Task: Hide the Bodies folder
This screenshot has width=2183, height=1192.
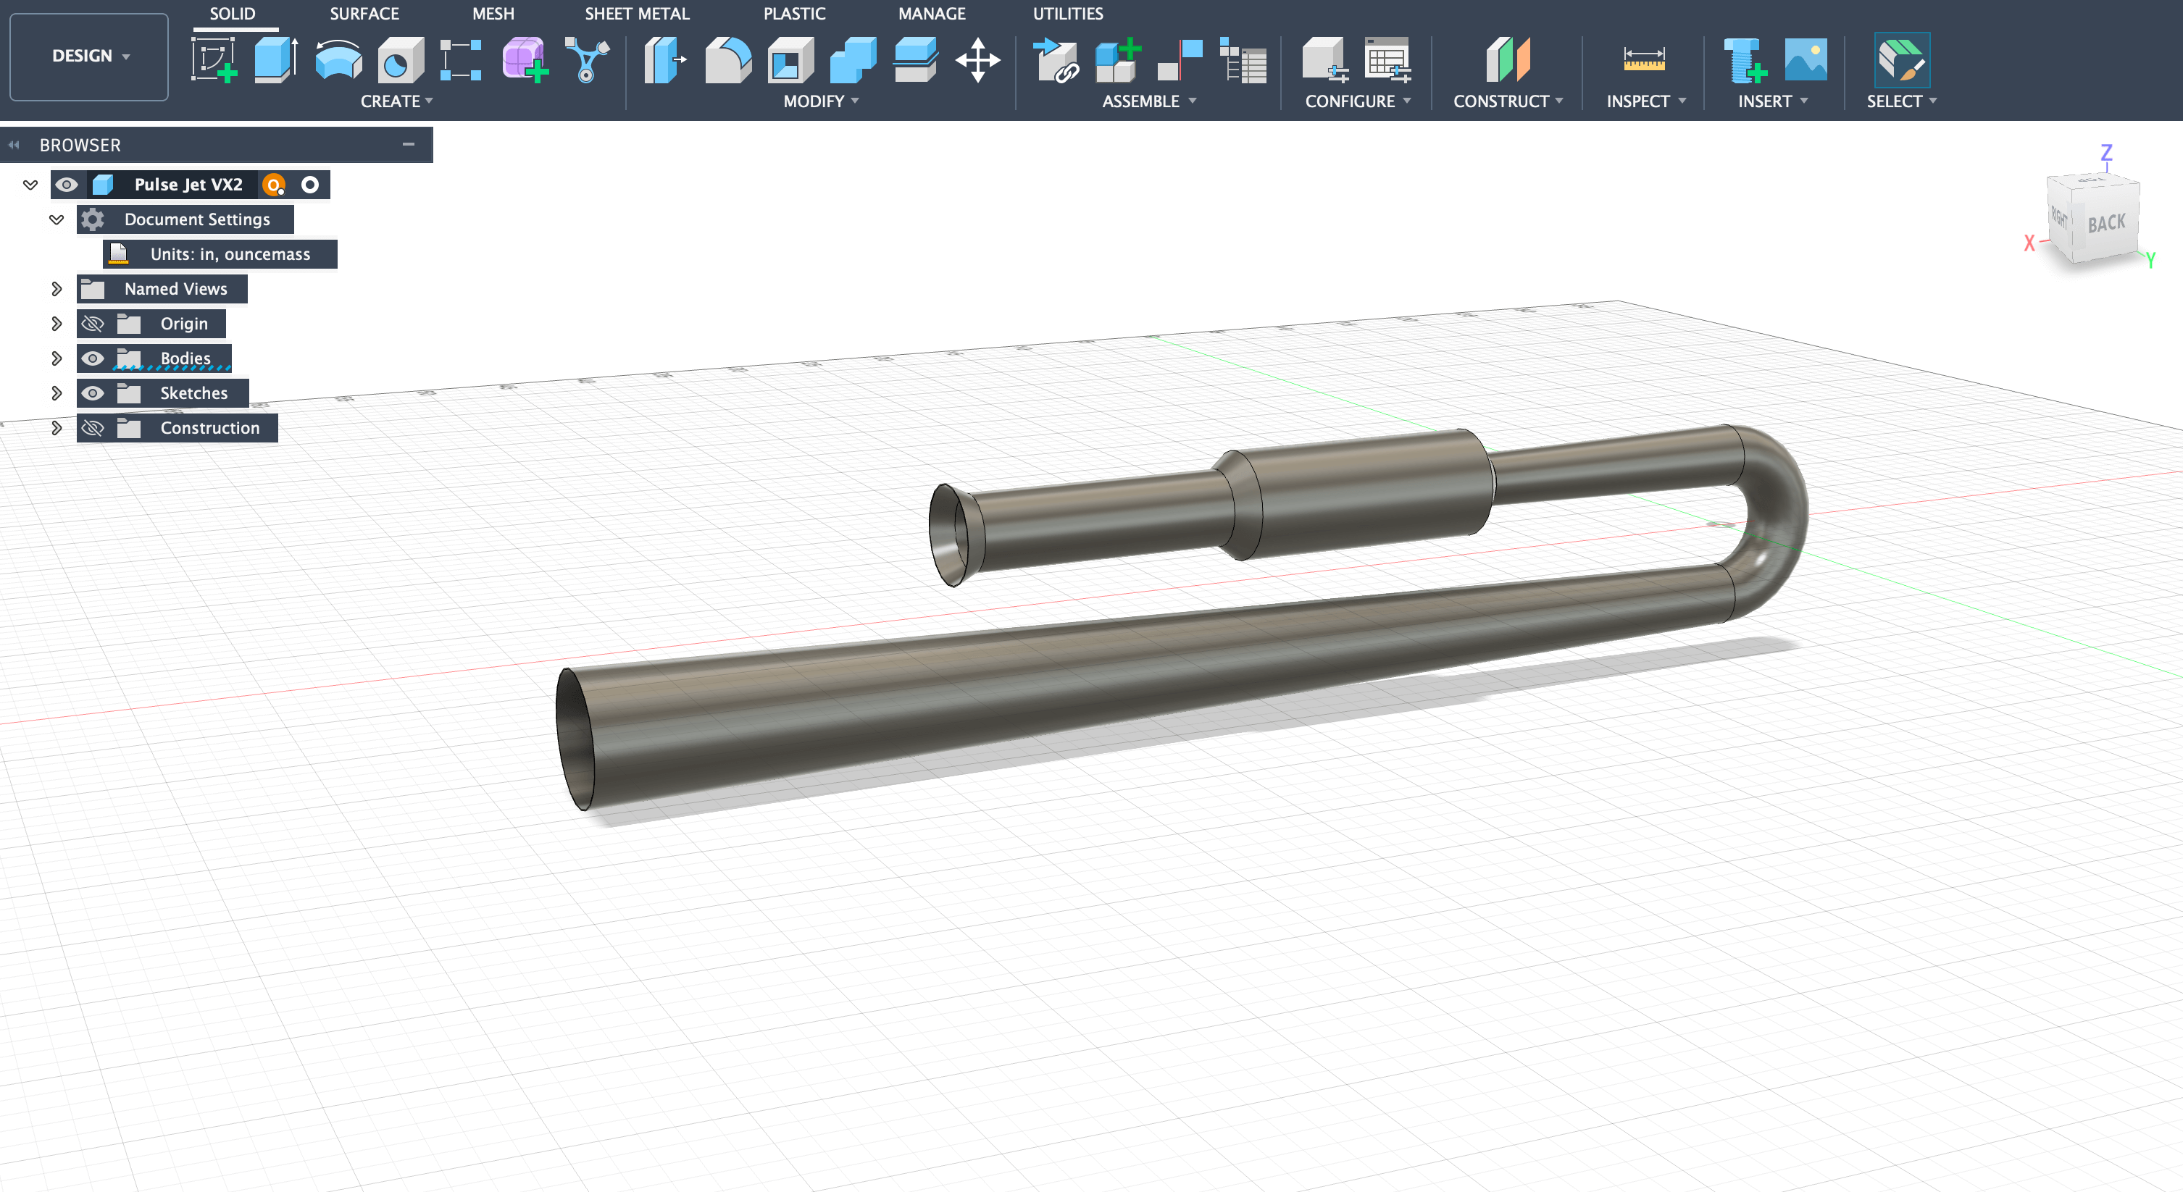Action: click(93, 358)
